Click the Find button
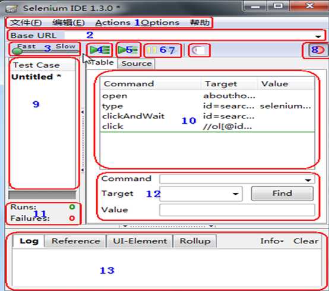The width and height of the screenshot is (329, 291). pyautogui.click(x=282, y=193)
